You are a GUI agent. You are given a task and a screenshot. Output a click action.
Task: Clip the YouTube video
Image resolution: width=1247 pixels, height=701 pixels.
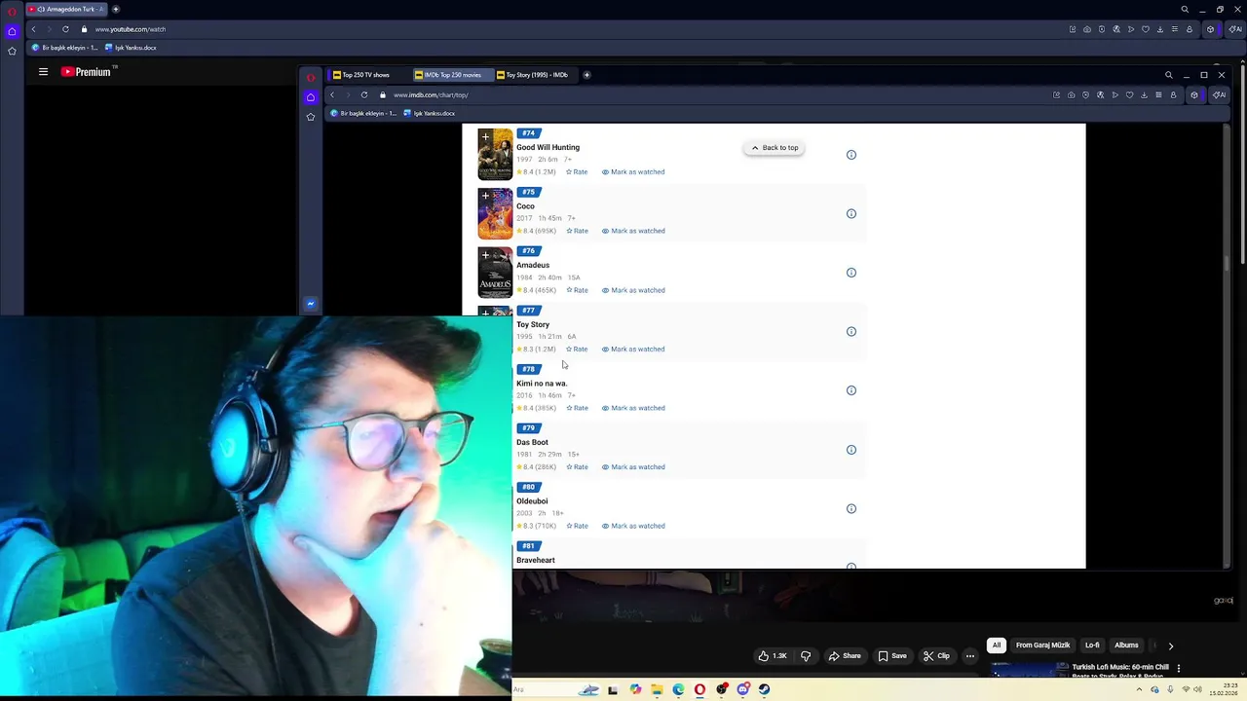(936, 656)
